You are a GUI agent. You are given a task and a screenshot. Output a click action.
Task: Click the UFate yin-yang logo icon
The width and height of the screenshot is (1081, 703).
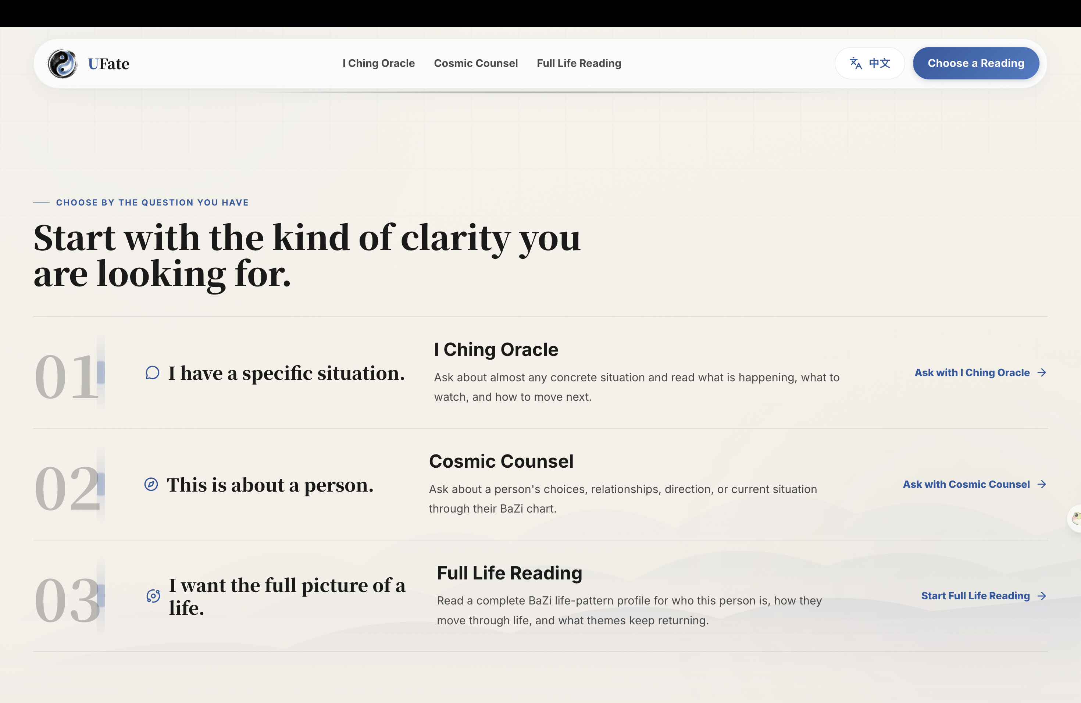pos(63,64)
